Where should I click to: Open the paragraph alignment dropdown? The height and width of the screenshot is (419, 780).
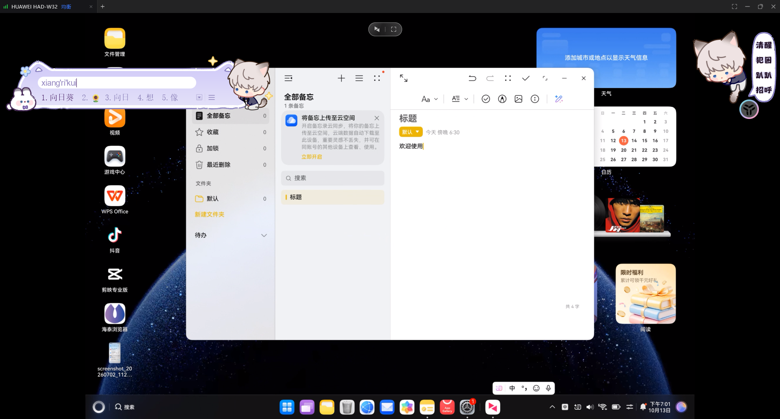(x=460, y=99)
